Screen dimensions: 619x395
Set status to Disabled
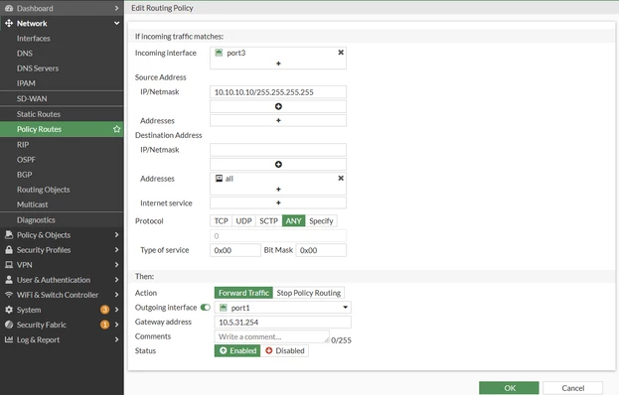(x=284, y=351)
